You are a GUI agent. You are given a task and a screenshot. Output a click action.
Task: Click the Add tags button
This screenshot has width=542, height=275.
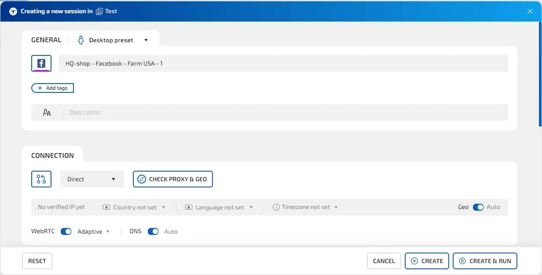point(52,88)
